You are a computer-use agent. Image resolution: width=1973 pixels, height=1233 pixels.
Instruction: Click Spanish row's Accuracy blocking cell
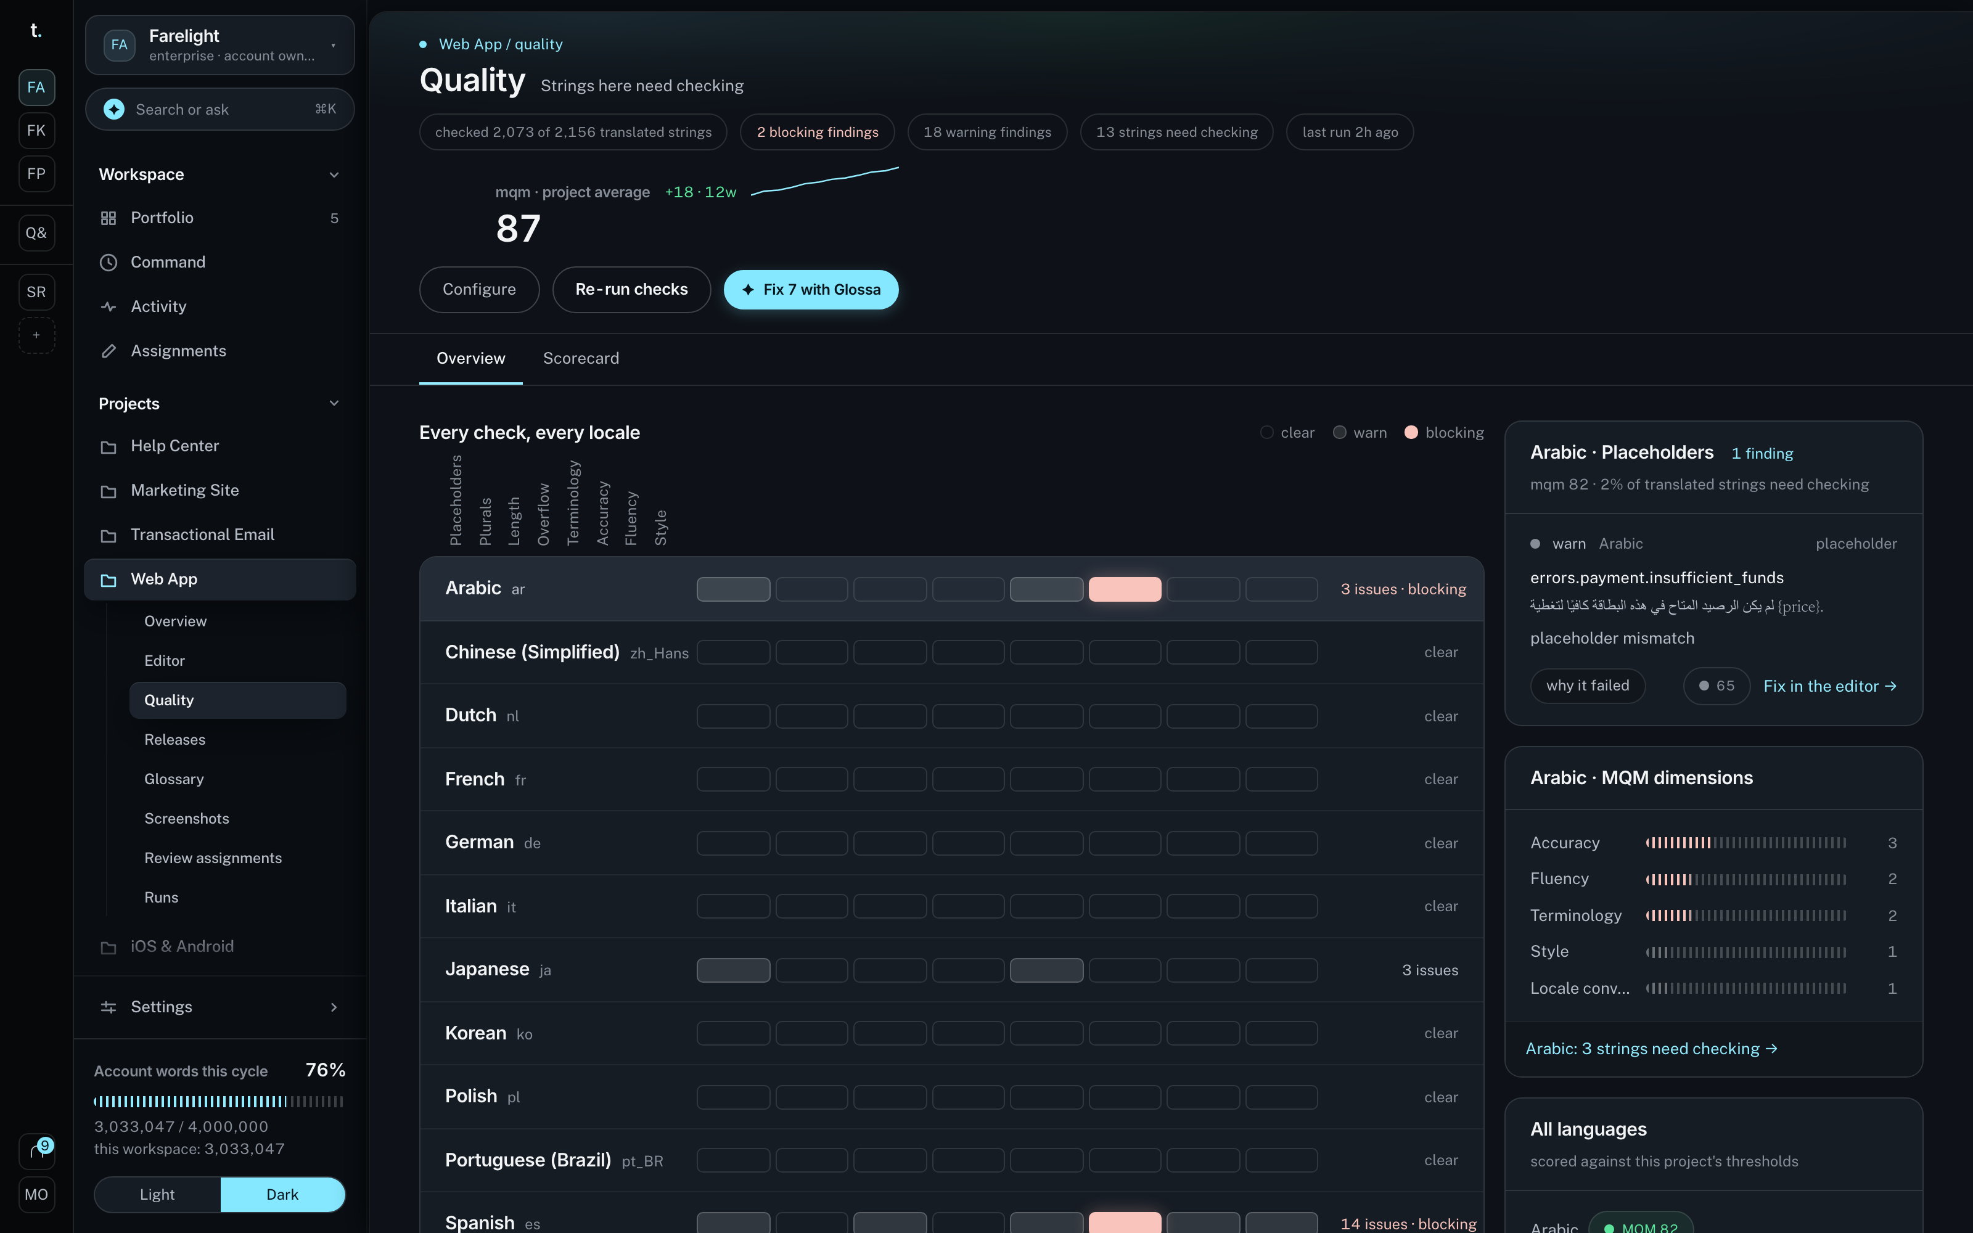coord(1124,1223)
